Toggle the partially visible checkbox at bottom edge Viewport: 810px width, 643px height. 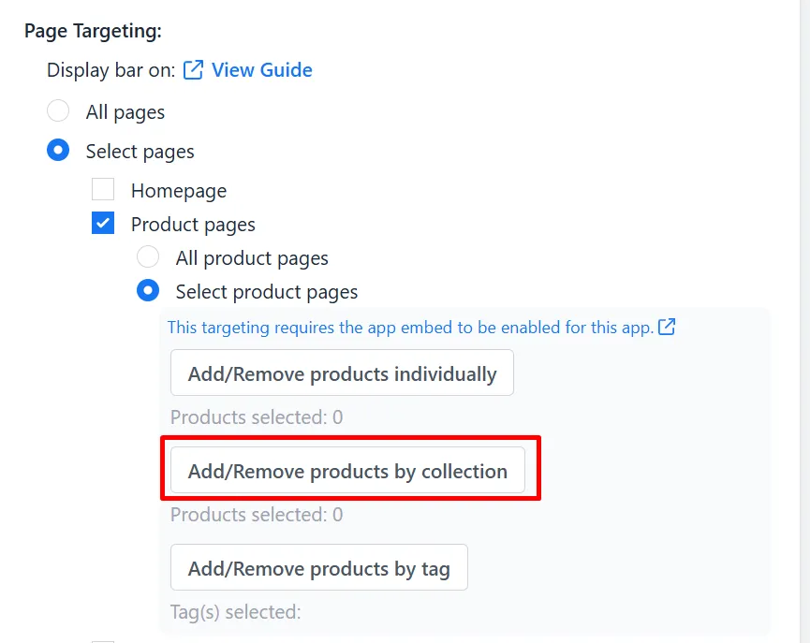tap(103, 641)
